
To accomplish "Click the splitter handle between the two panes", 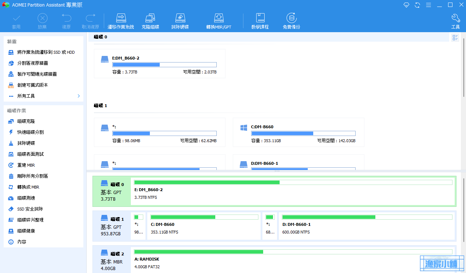I will tap(277, 171).
